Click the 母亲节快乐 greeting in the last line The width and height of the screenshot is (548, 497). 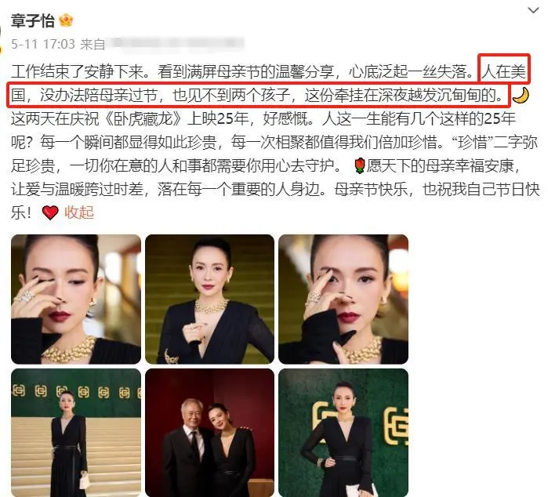[x=371, y=190]
